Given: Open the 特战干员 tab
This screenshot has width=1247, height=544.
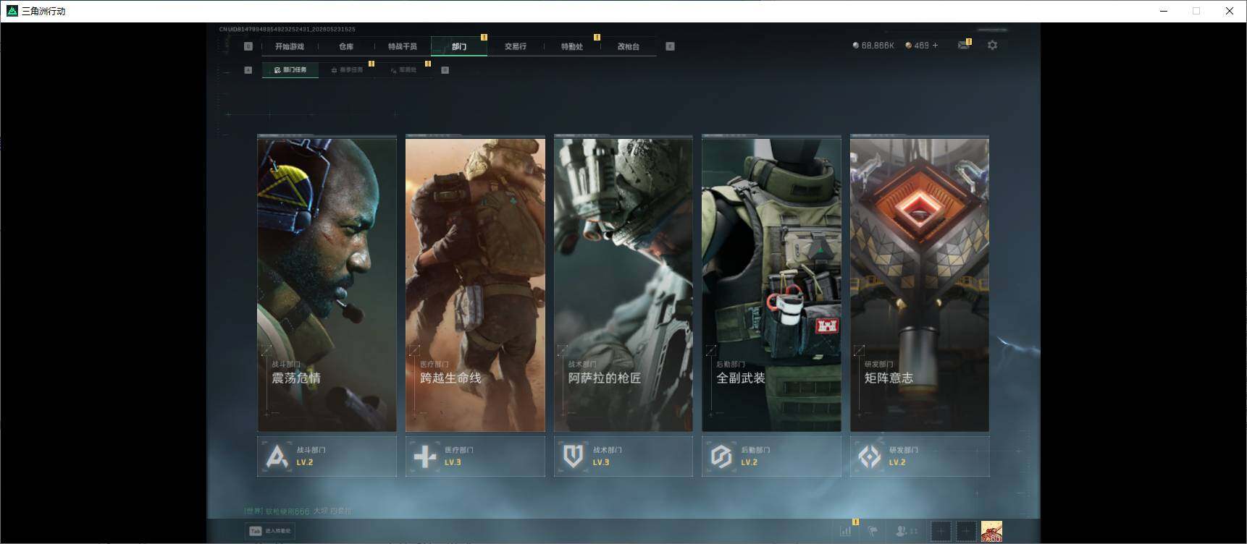Looking at the screenshot, I should pos(403,46).
